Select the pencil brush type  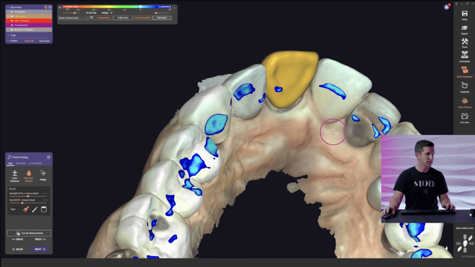coord(34,210)
